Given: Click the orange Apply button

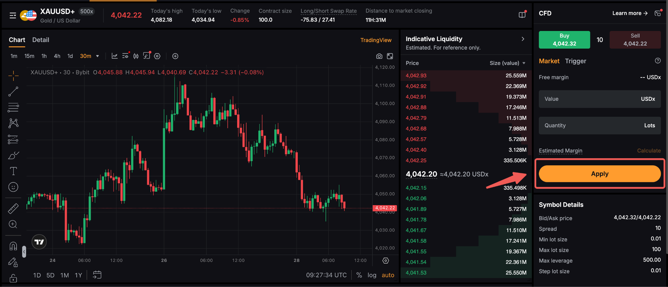Looking at the screenshot, I should (600, 174).
